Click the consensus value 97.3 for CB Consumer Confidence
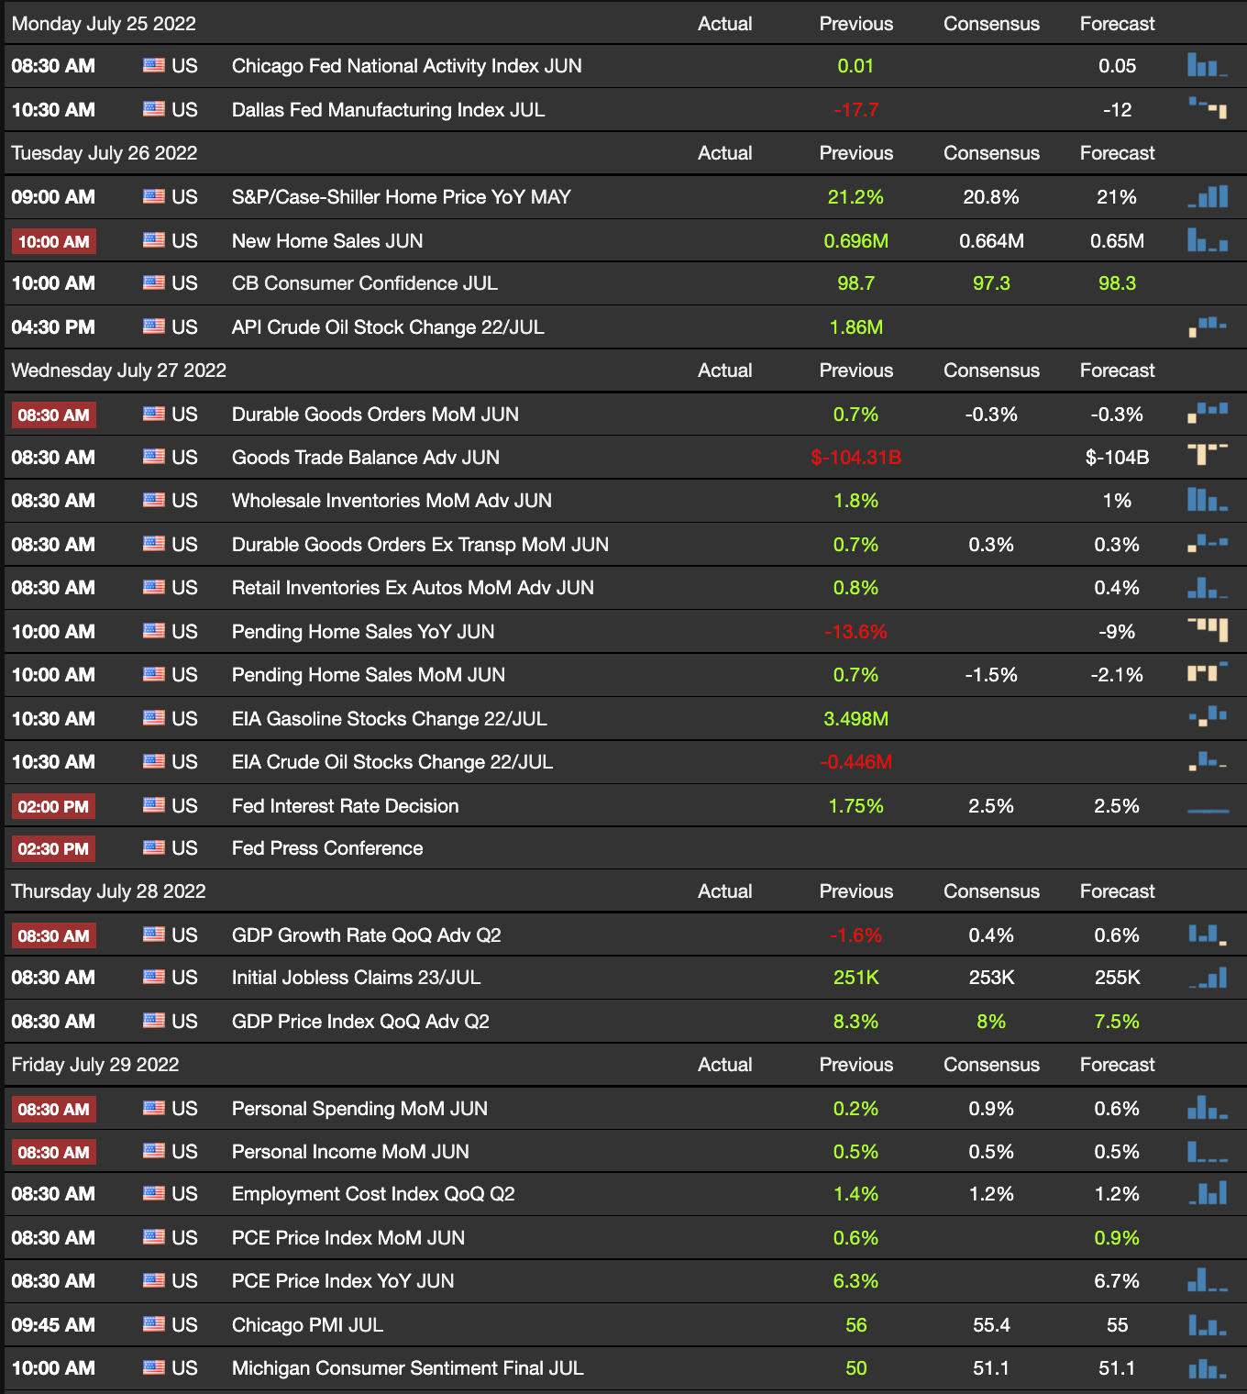 click(x=991, y=283)
